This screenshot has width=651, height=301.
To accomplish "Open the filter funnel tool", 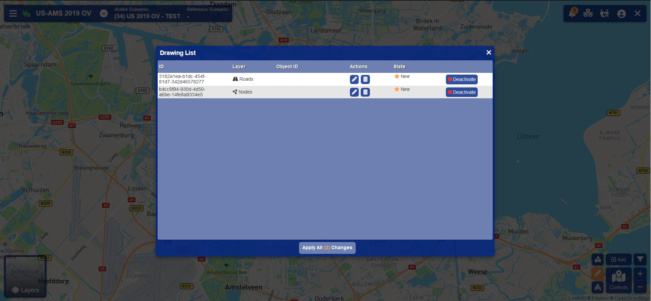I will tap(640, 260).
